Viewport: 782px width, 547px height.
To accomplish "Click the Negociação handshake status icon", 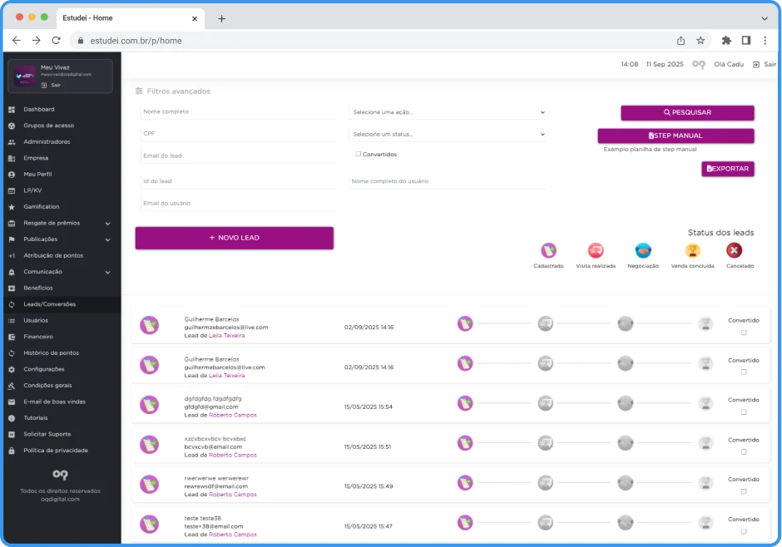I will click(x=643, y=250).
